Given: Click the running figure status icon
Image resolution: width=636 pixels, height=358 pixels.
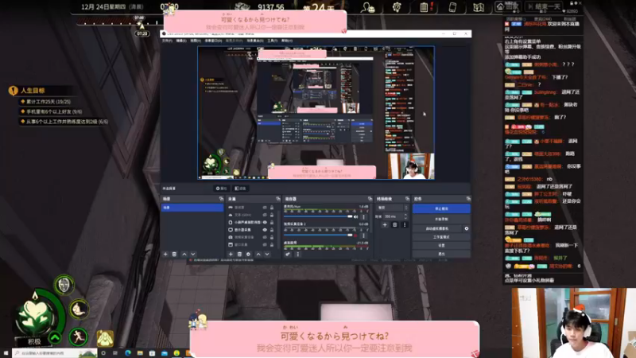Looking at the screenshot, I should [78, 337].
